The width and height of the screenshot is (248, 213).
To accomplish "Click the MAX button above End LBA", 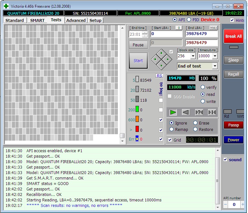I will pyautogui.click(x=214, y=28).
